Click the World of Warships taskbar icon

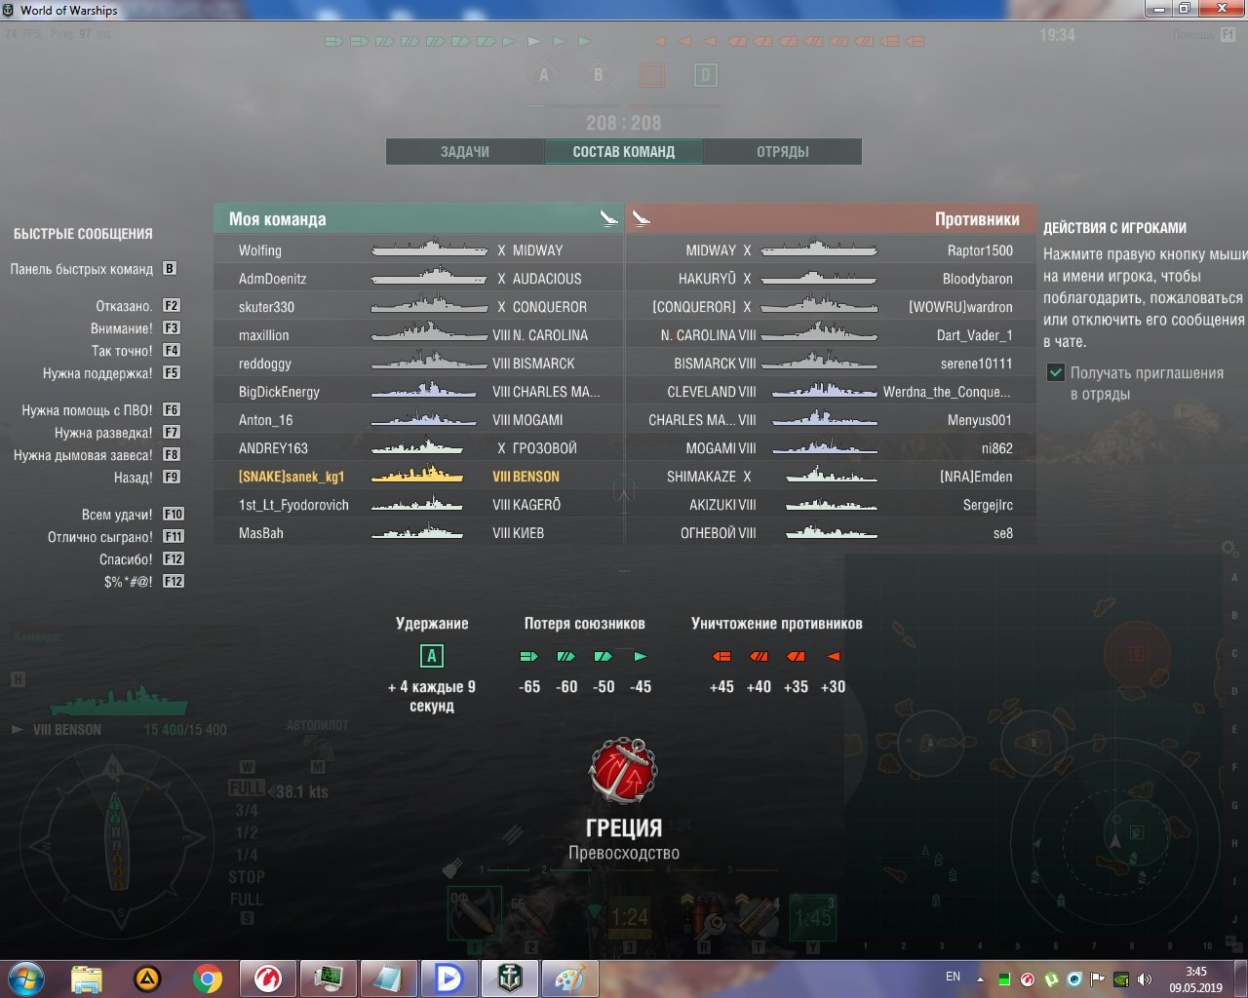pyautogui.click(x=509, y=979)
